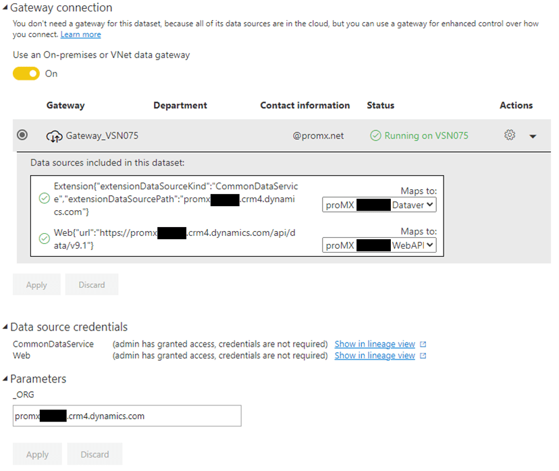Click Apply button under gateway connection

click(36, 284)
